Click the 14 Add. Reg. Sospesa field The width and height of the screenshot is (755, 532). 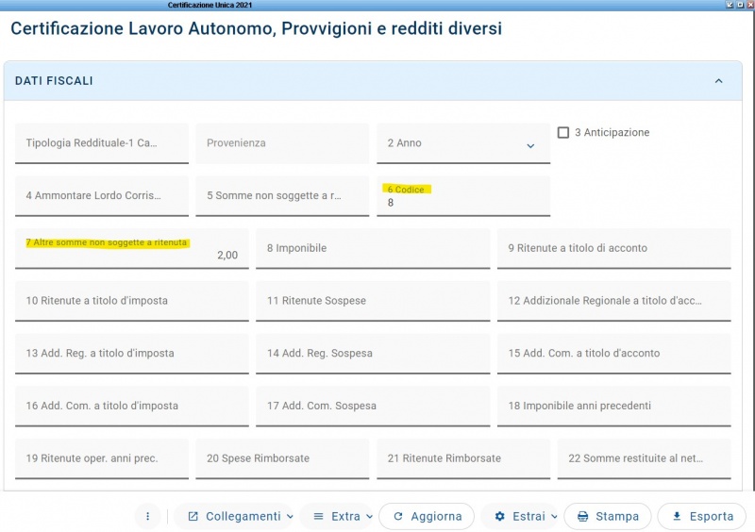tap(373, 353)
